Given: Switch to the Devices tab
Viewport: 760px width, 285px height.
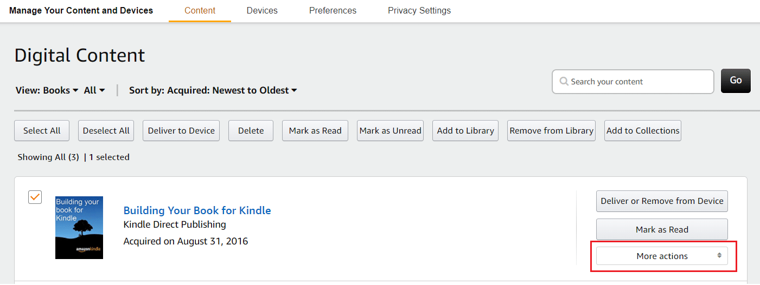Looking at the screenshot, I should [262, 11].
